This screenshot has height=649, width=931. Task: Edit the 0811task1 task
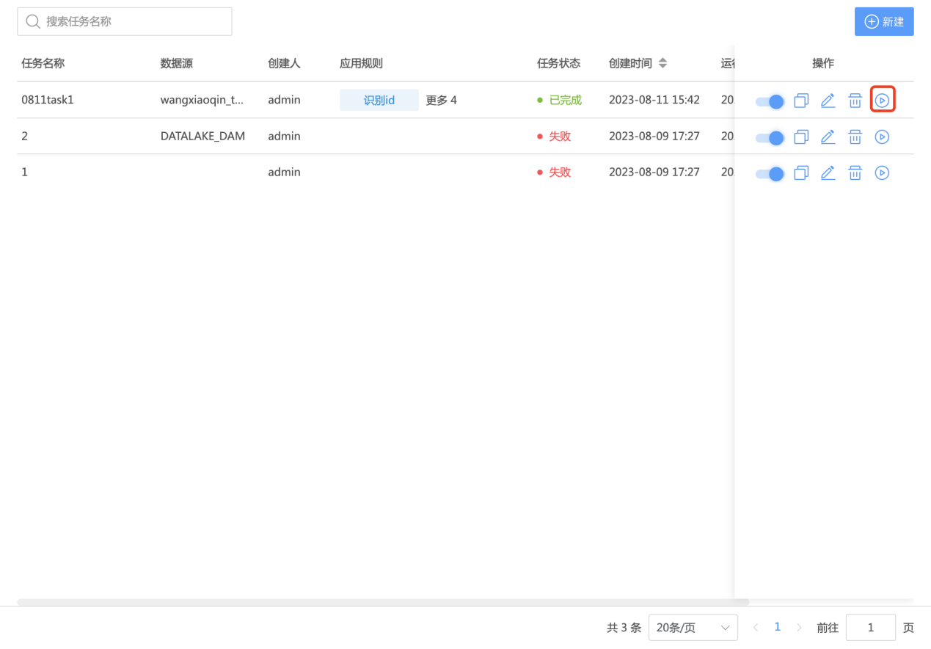pos(828,100)
